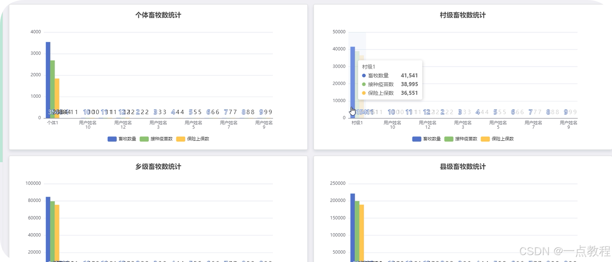
Task: Click 用户姓名 7 label in 村级畜牧数统计 chart
Action: tap(533, 125)
